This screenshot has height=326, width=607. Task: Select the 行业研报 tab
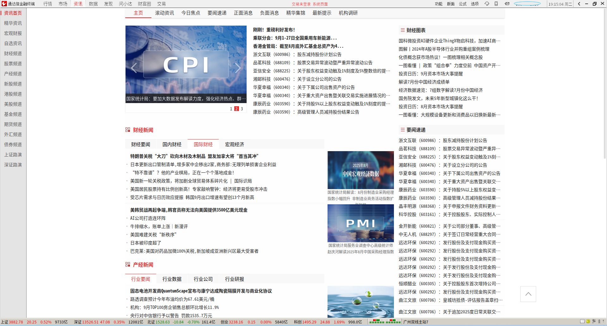tap(235, 279)
